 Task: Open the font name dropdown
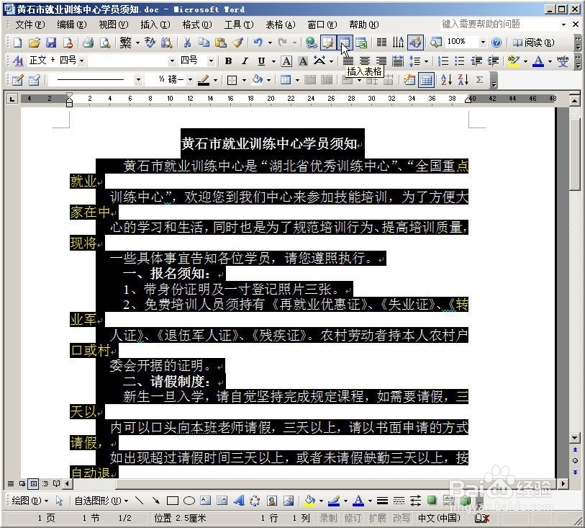click(173, 61)
